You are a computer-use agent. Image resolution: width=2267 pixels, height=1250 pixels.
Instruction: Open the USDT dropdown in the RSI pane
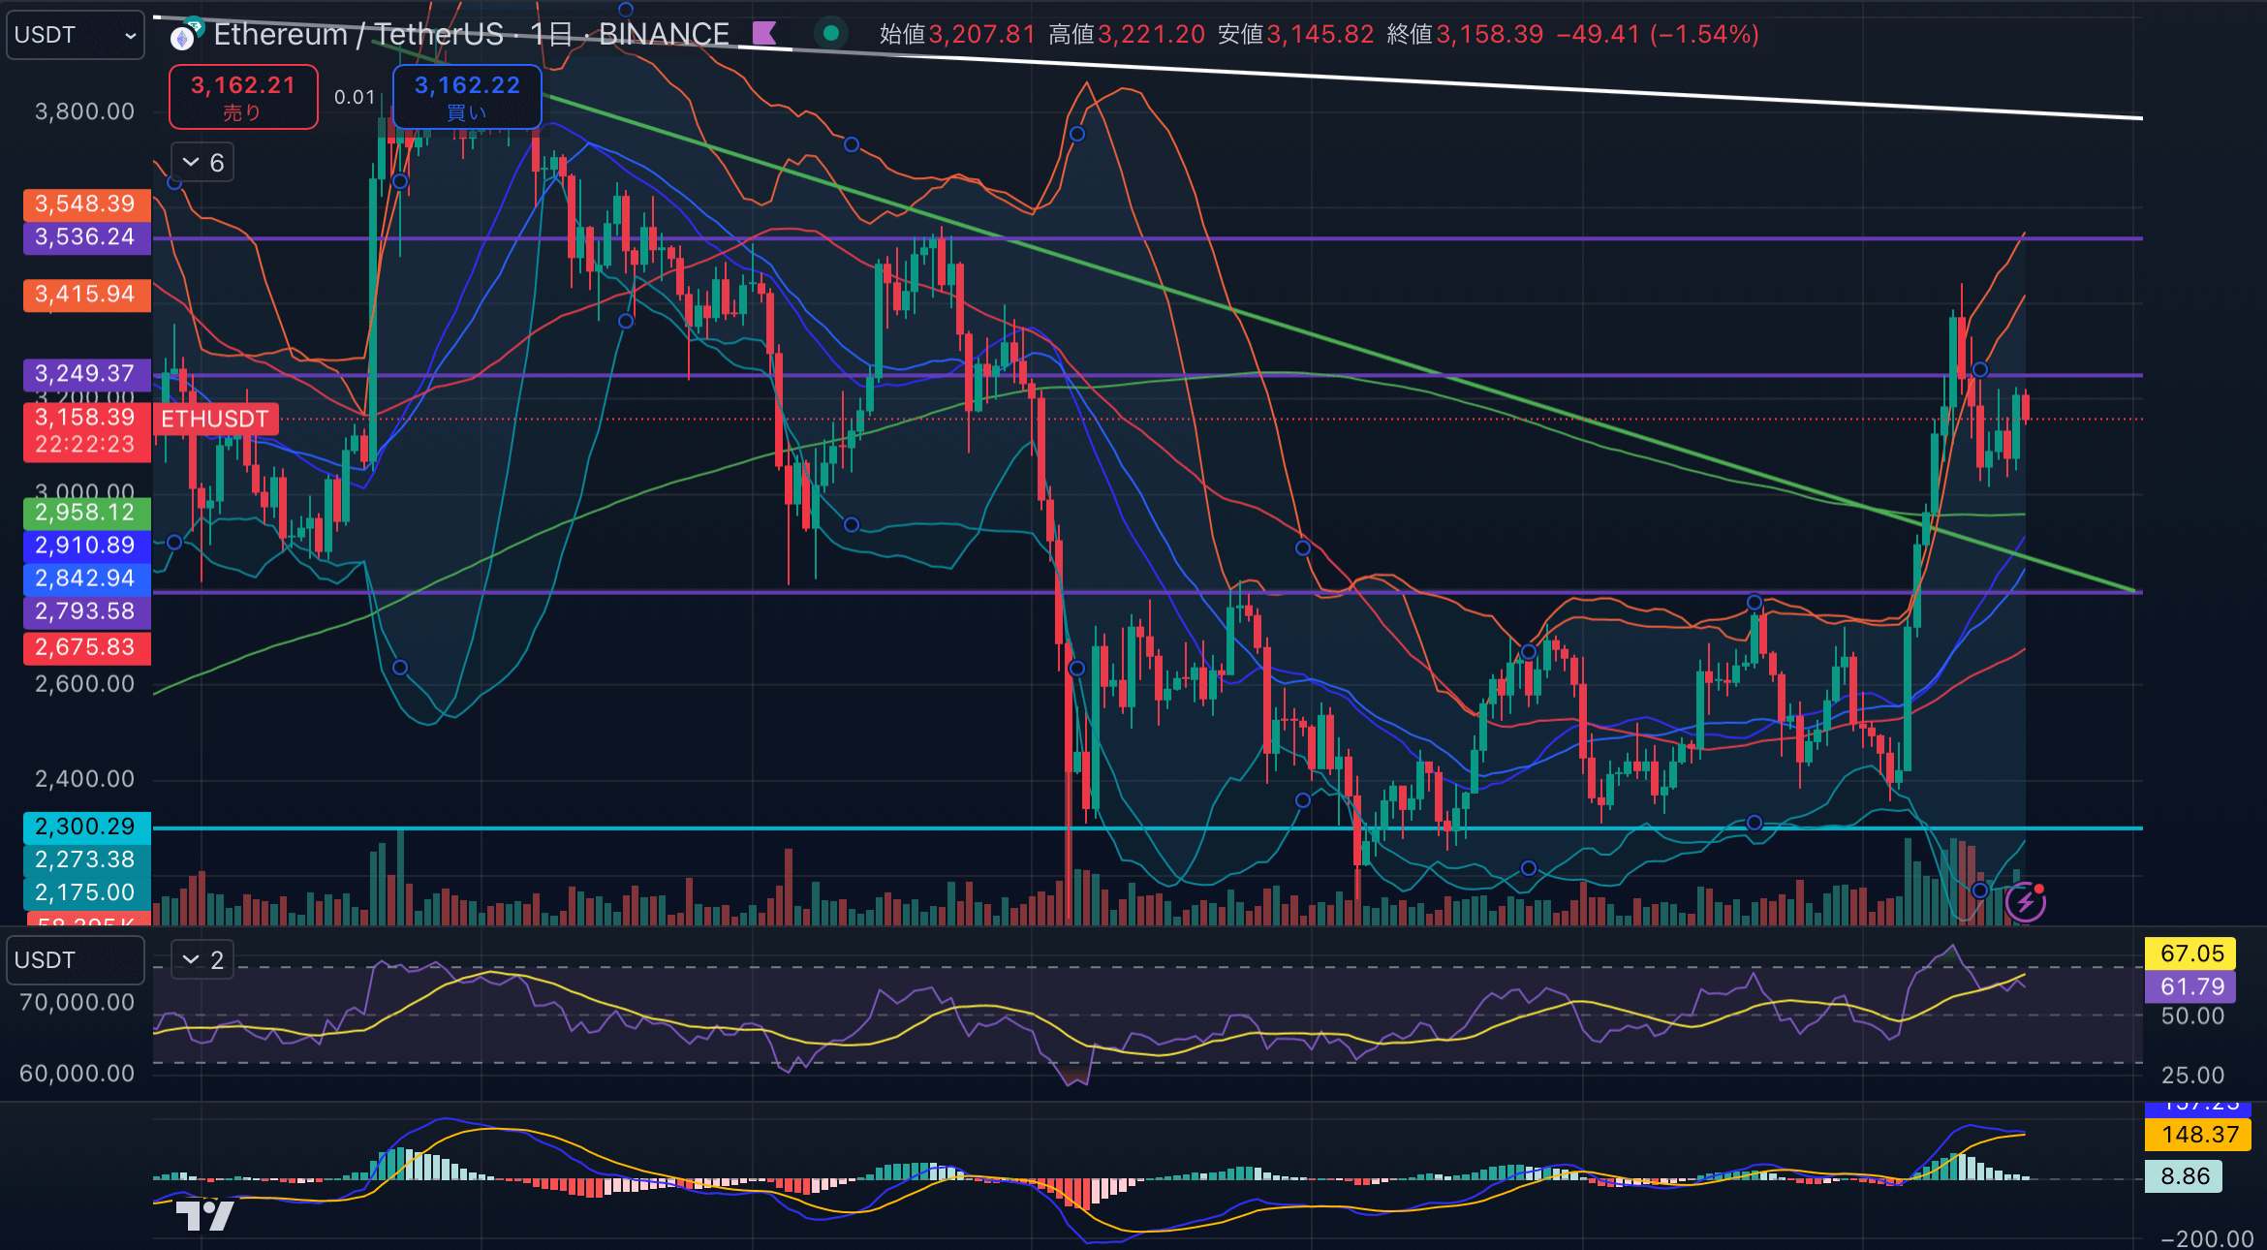75,960
